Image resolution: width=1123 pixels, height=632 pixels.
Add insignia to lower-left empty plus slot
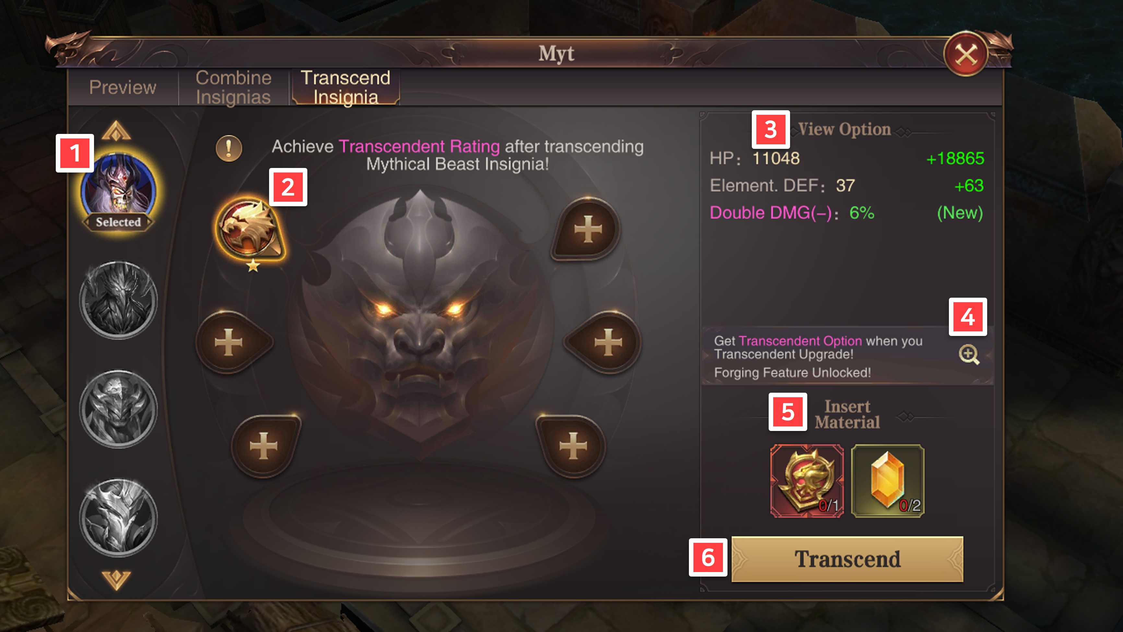coord(265,446)
